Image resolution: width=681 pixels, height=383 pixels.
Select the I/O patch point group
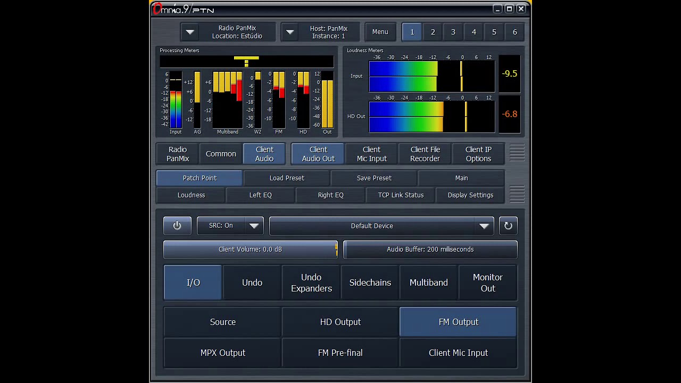tap(193, 282)
